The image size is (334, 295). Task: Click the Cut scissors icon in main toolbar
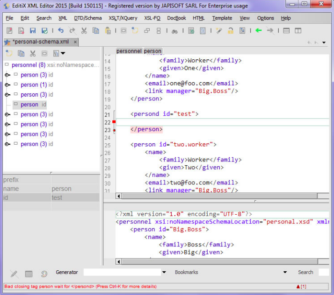(84, 31)
